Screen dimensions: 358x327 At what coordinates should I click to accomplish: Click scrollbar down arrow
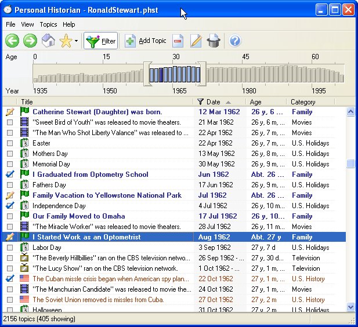(350, 307)
